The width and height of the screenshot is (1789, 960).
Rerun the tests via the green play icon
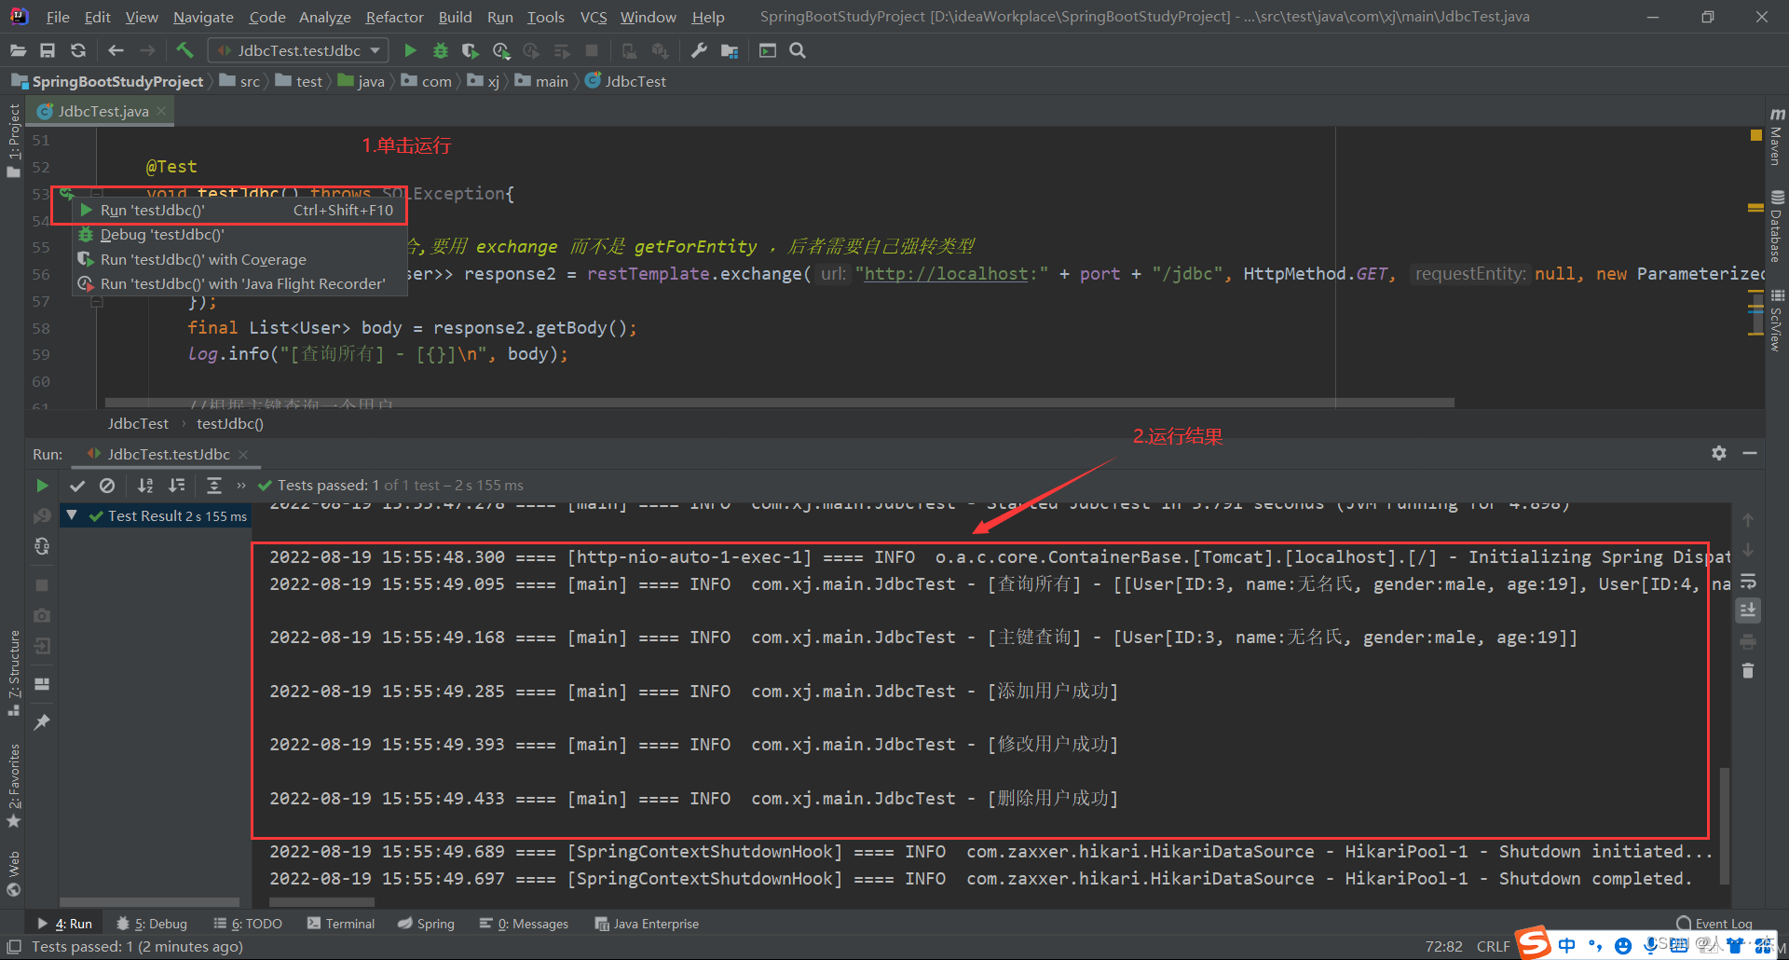tap(41, 486)
